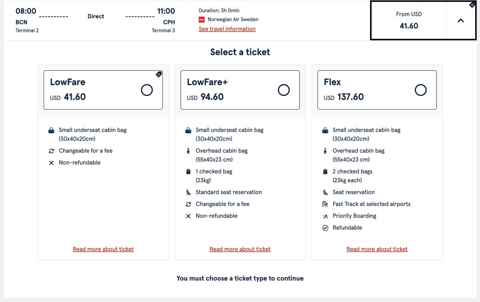Click the changeable-for-a-fee icon under LowFare
The image size is (480, 302).
click(x=51, y=151)
